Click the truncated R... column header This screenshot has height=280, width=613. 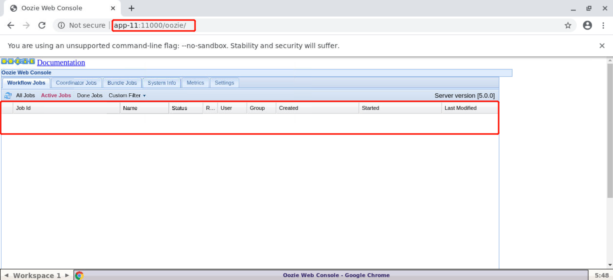(x=210, y=108)
